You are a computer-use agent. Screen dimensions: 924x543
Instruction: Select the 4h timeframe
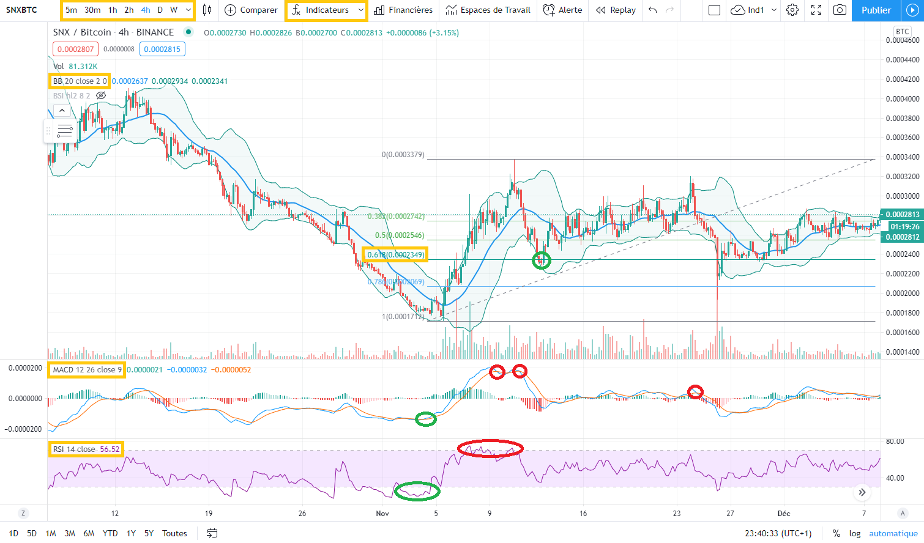[146, 10]
